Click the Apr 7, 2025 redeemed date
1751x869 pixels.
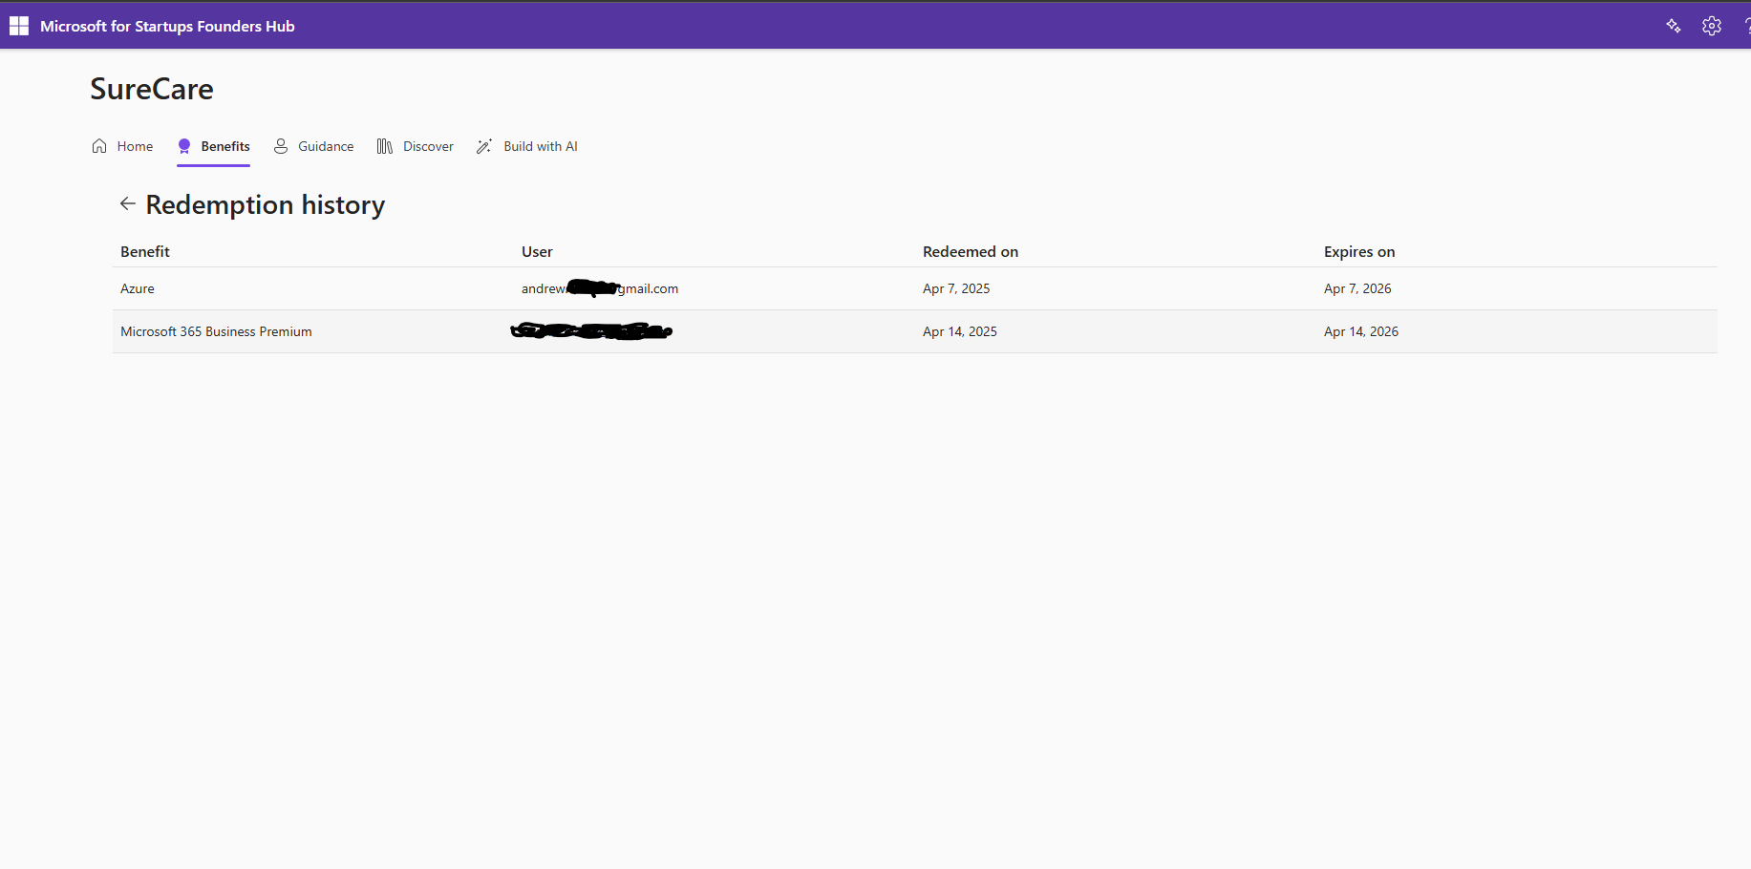click(x=956, y=288)
